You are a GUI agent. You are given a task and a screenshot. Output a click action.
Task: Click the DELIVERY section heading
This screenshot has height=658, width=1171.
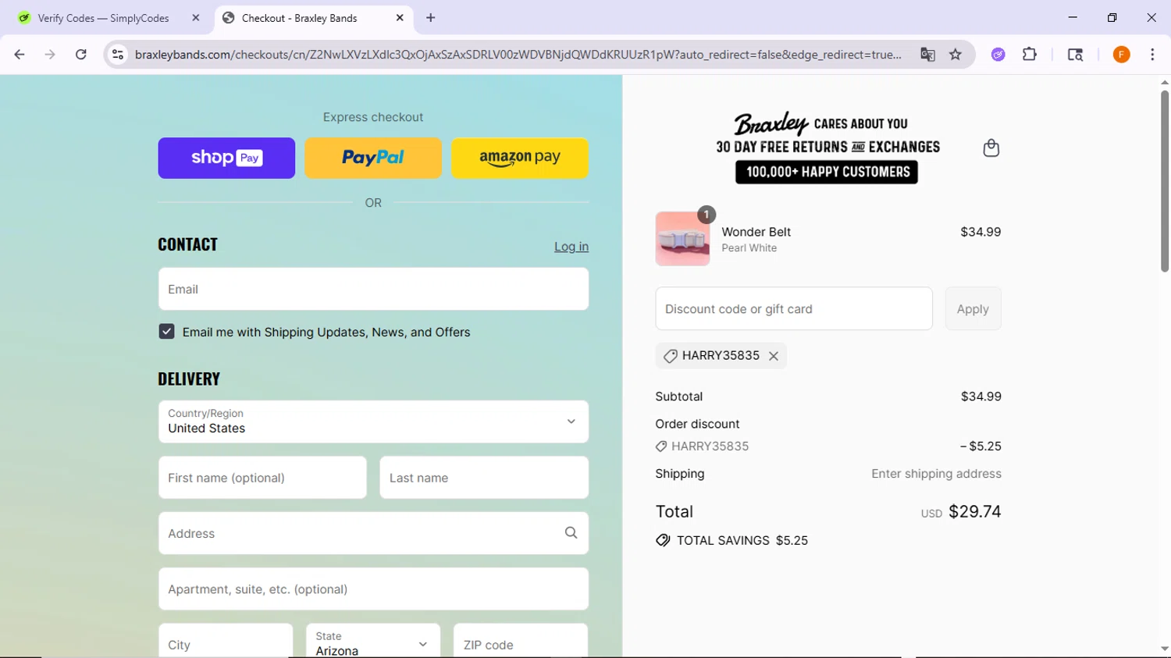[x=189, y=379]
